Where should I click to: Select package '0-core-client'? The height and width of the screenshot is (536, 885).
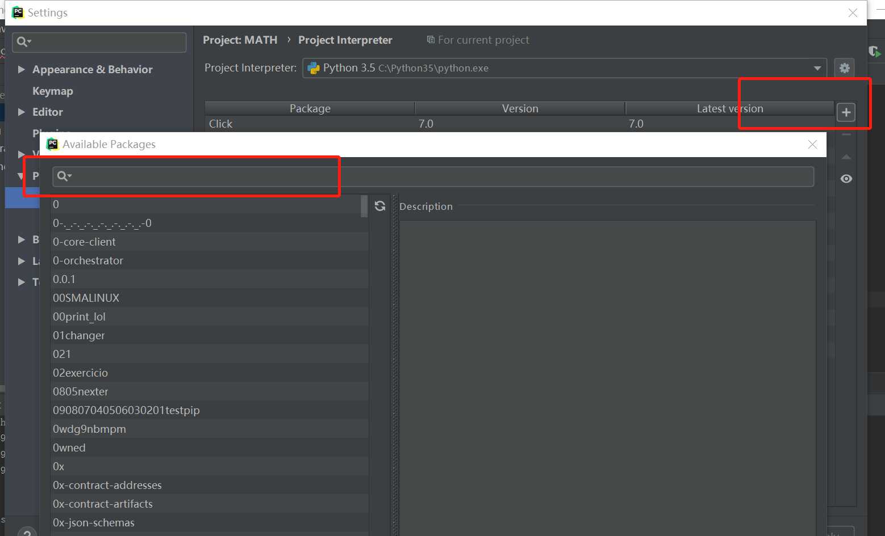coord(210,242)
